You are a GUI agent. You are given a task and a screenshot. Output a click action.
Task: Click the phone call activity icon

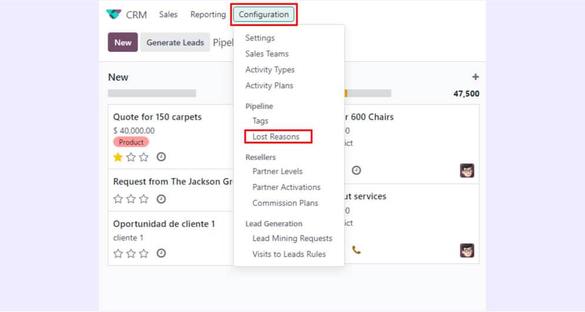click(x=356, y=250)
